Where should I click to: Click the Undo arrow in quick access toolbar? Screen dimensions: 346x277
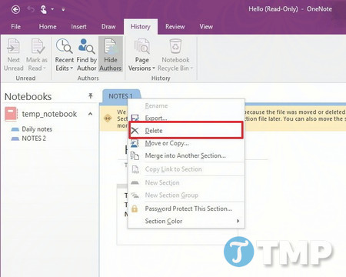pyautogui.click(x=31, y=10)
